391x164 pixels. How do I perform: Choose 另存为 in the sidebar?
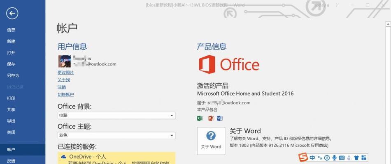point(13,75)
